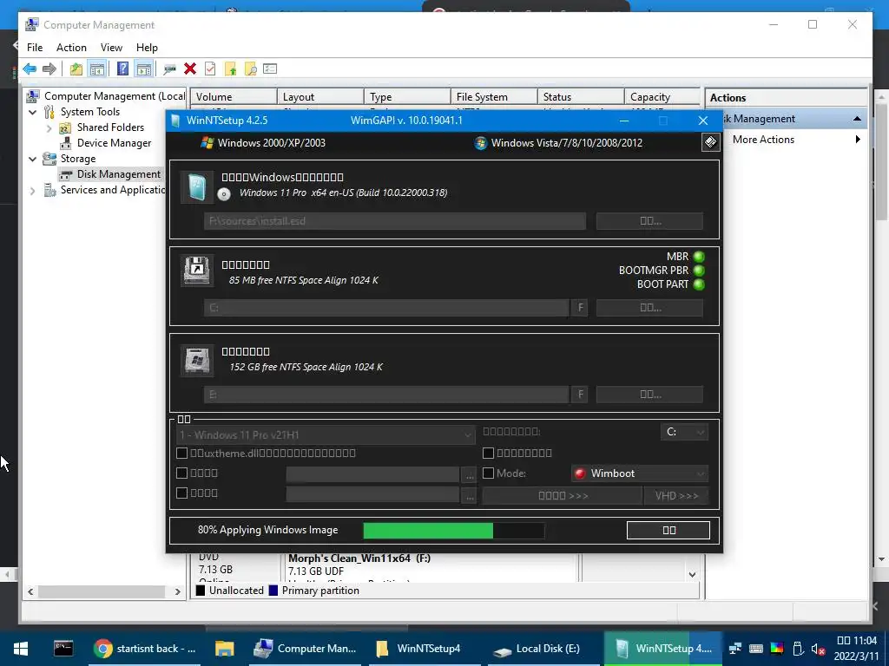The height and width of the screenshot is (666, 889).
Task: Open the Windows 11 Pro v21H1 edition dropdown
Action: [326, 435]
